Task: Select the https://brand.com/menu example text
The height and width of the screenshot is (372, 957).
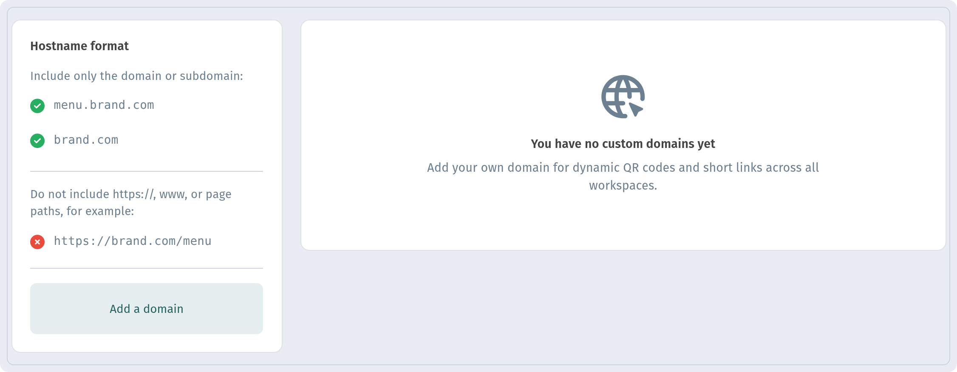Action: click(133, 241)
